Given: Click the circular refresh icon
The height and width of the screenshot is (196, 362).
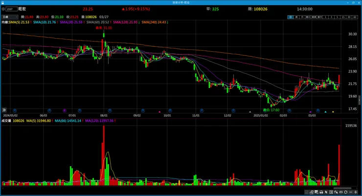Looking at the screenshot, I should 345,192.
